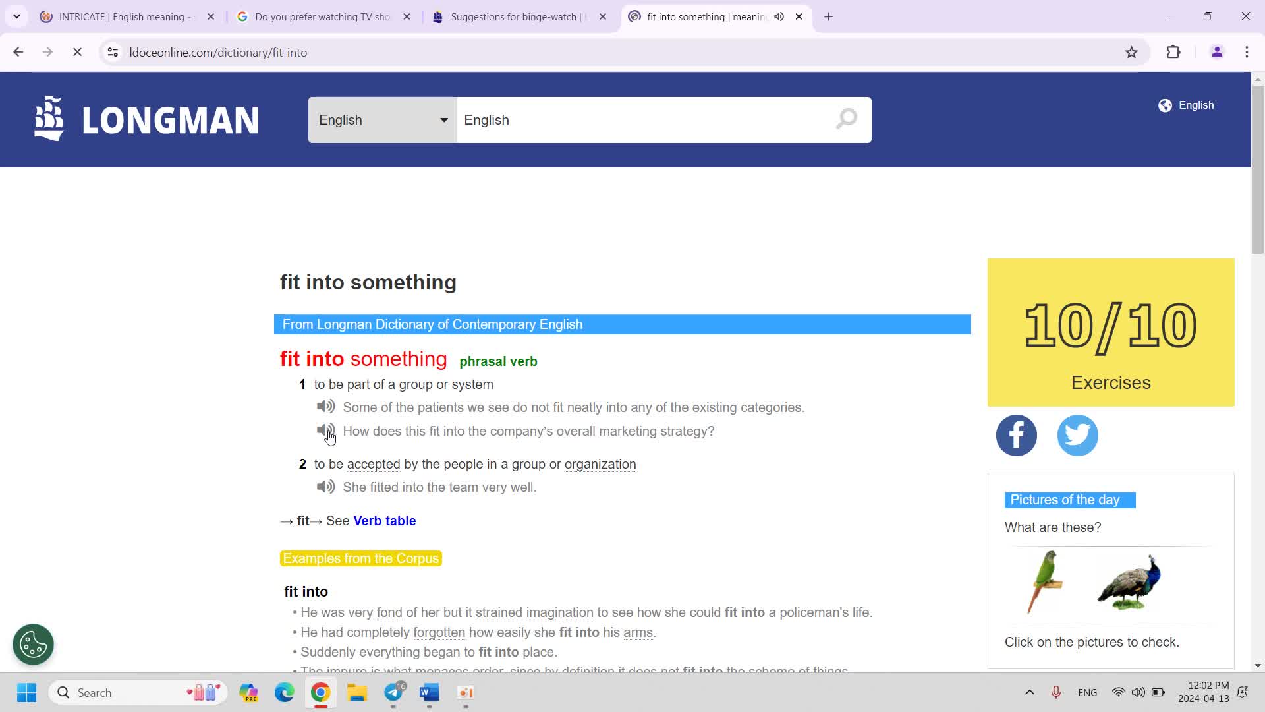Play audio for 'She fitted into the team'

[325, 487]
